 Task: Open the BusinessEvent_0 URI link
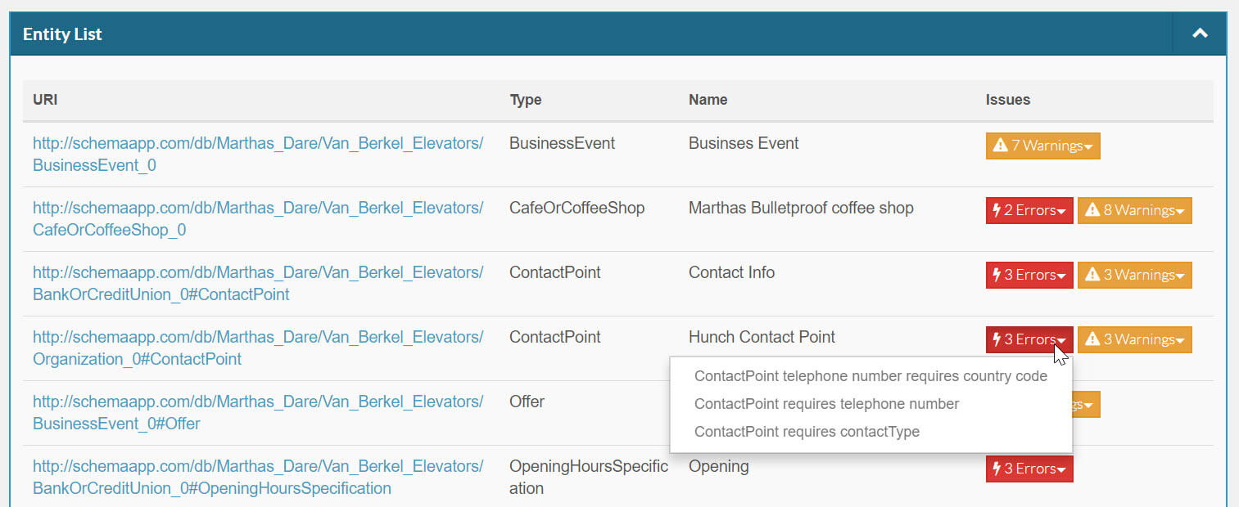pyautogui.click(x=257, y=154)
